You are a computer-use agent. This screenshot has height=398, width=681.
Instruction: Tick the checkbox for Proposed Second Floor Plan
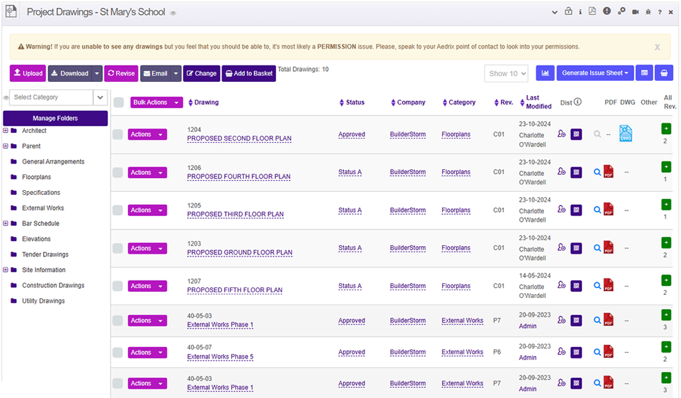click(118, 135)
